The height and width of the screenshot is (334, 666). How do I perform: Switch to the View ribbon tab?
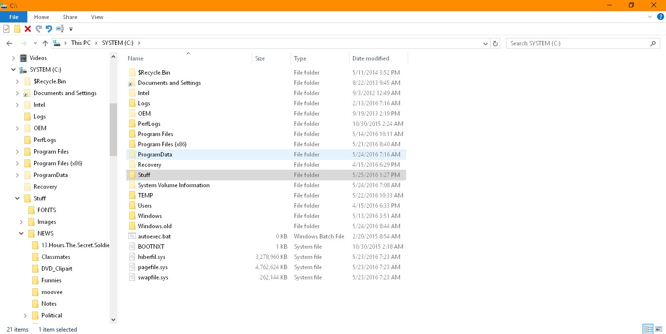coord(97,17)
